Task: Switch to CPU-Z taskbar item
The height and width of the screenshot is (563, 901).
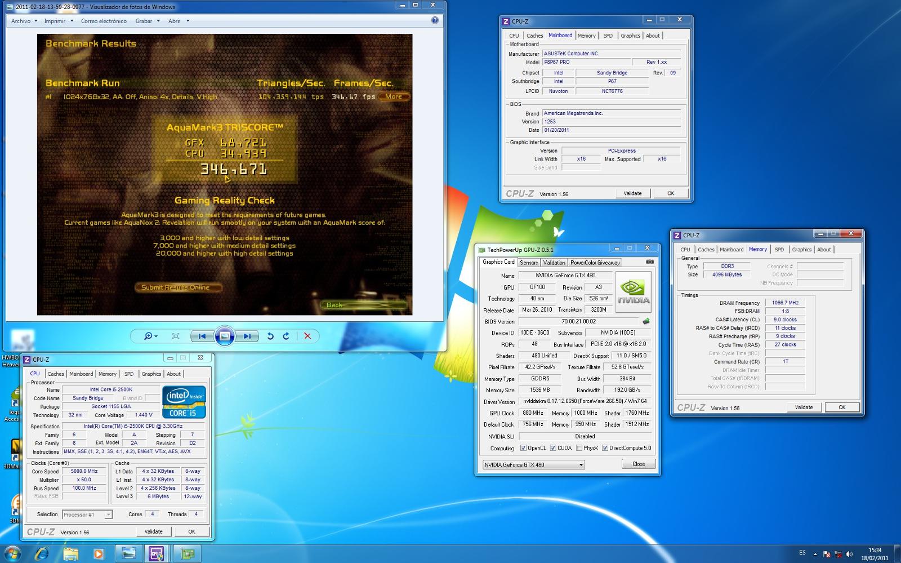Action: click(157, 553)
